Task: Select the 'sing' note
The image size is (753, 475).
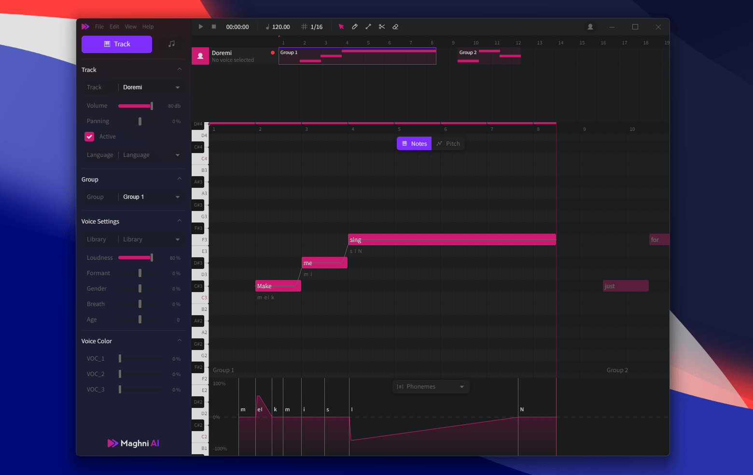Action: pyautogui.click(x=452, y=239)
